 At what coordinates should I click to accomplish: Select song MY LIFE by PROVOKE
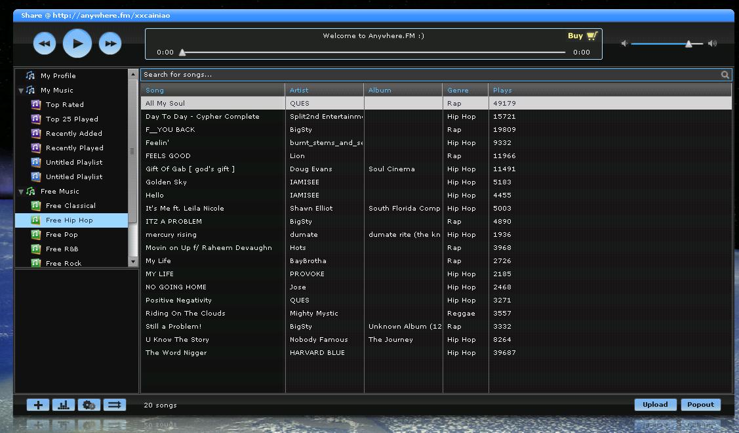point(436,274)
